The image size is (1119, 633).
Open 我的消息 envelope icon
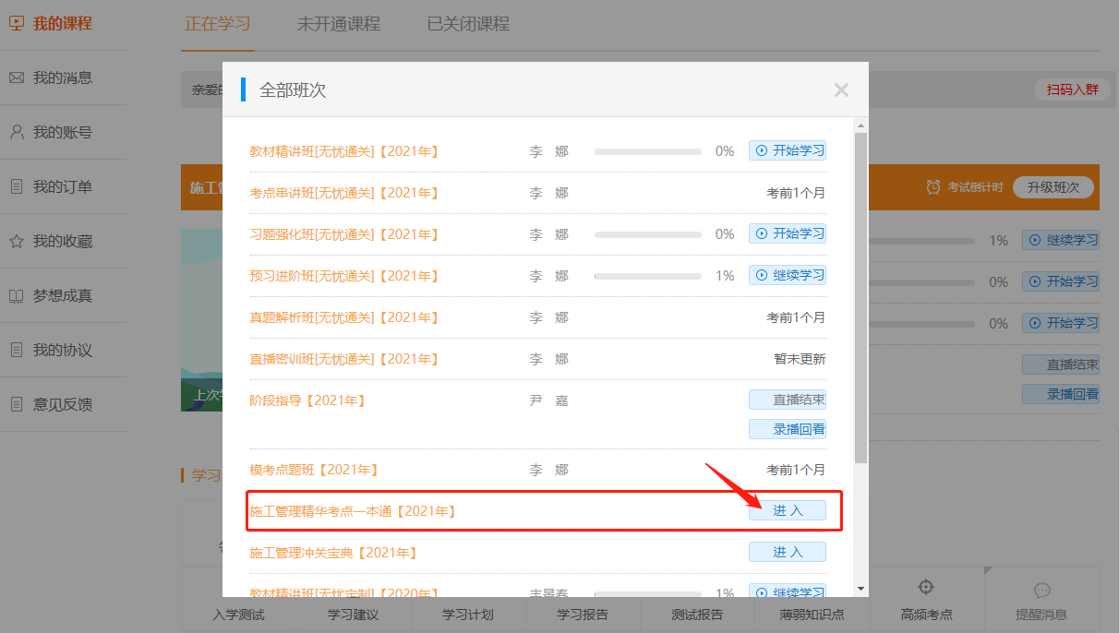[17, 78]
